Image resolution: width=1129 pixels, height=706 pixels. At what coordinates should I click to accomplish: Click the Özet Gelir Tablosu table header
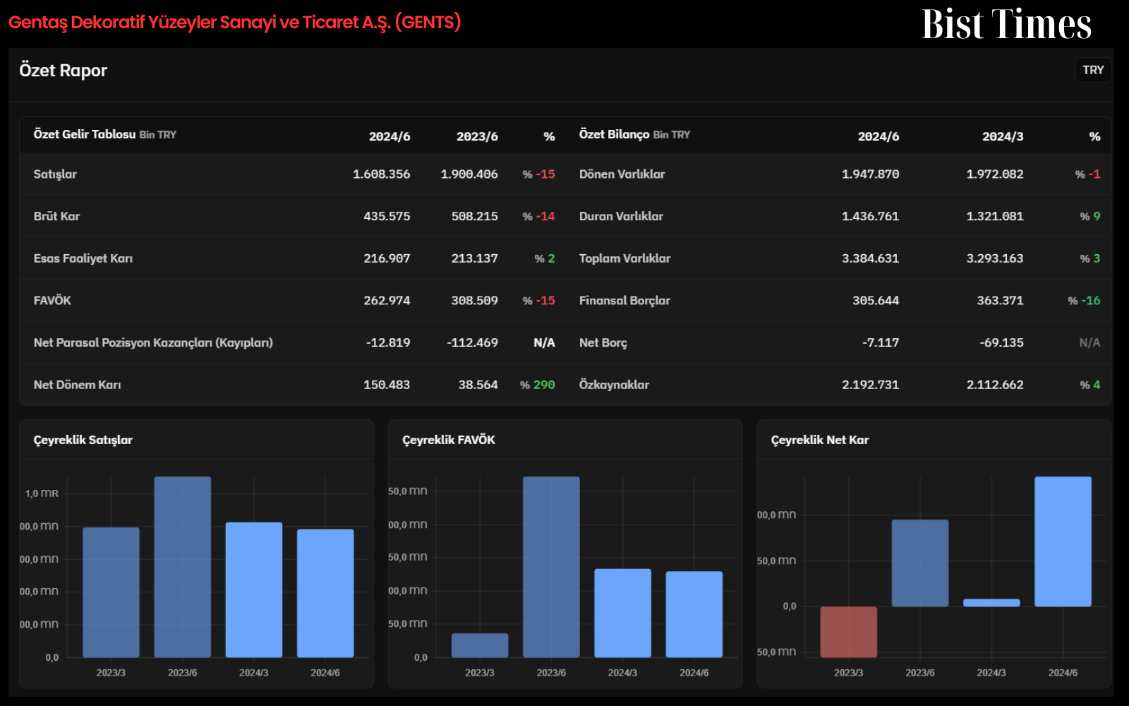pyautogui.click(x=105, y=134)
